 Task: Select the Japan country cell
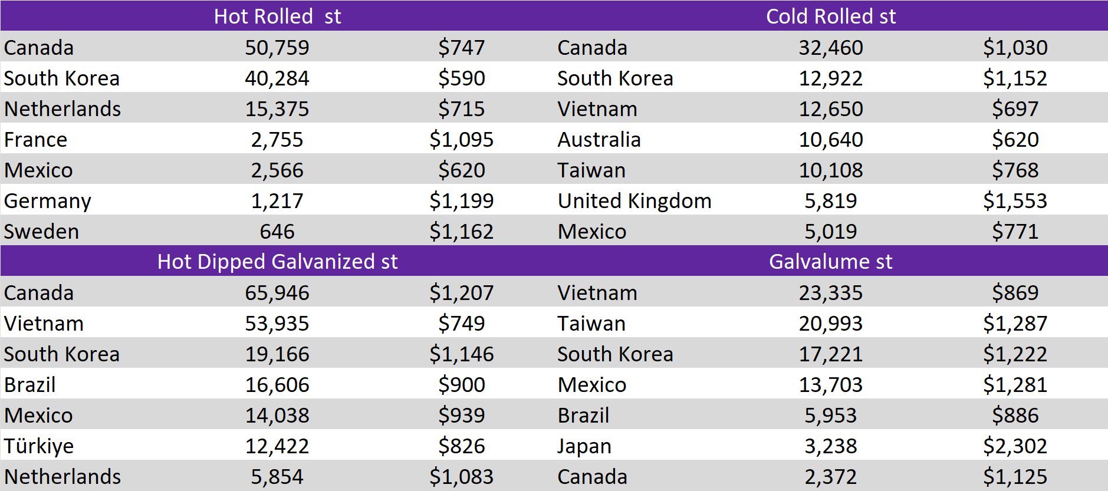coord(584,446)
